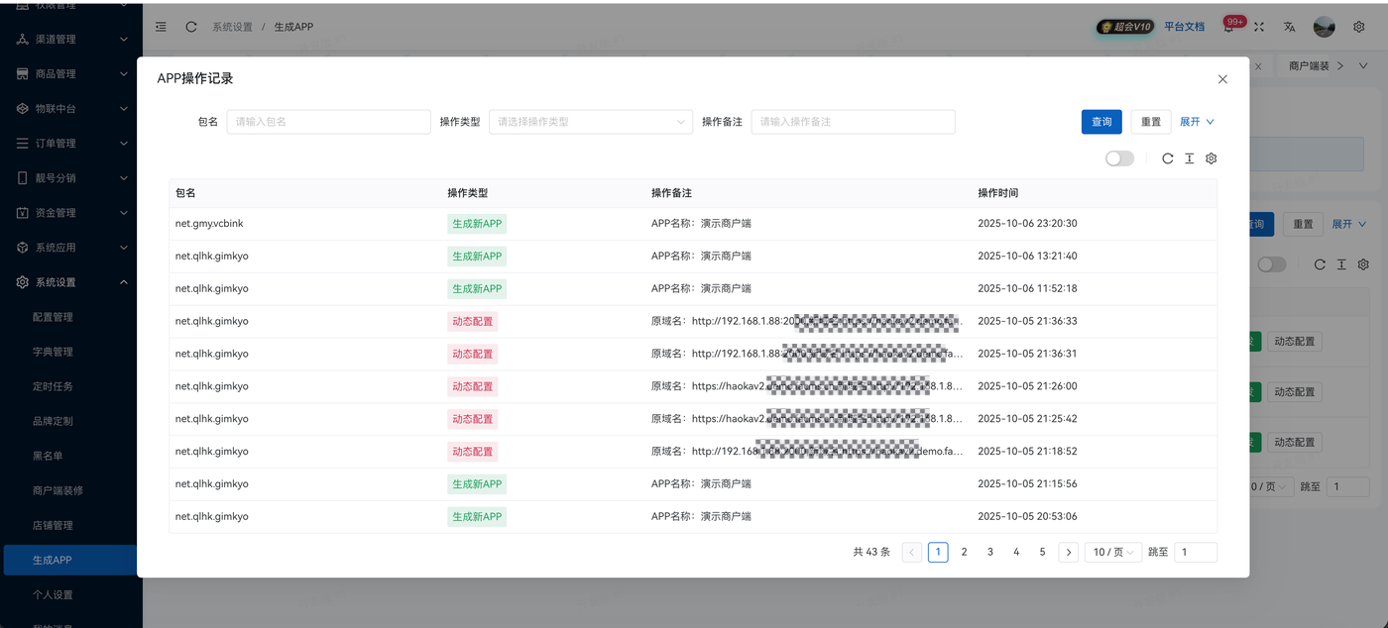Open the user avatar menu
Viewport: 1388px width, 628px height.
(x=1324, y=27)
